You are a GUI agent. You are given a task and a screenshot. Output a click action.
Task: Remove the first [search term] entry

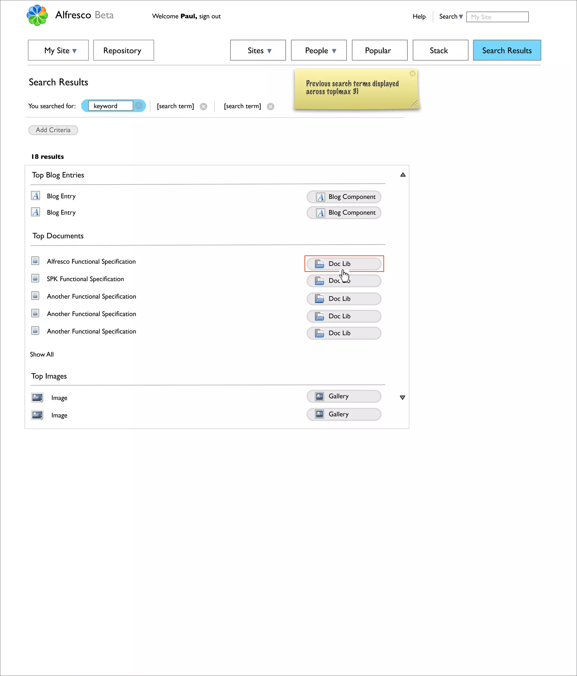(x=203, y=107)
